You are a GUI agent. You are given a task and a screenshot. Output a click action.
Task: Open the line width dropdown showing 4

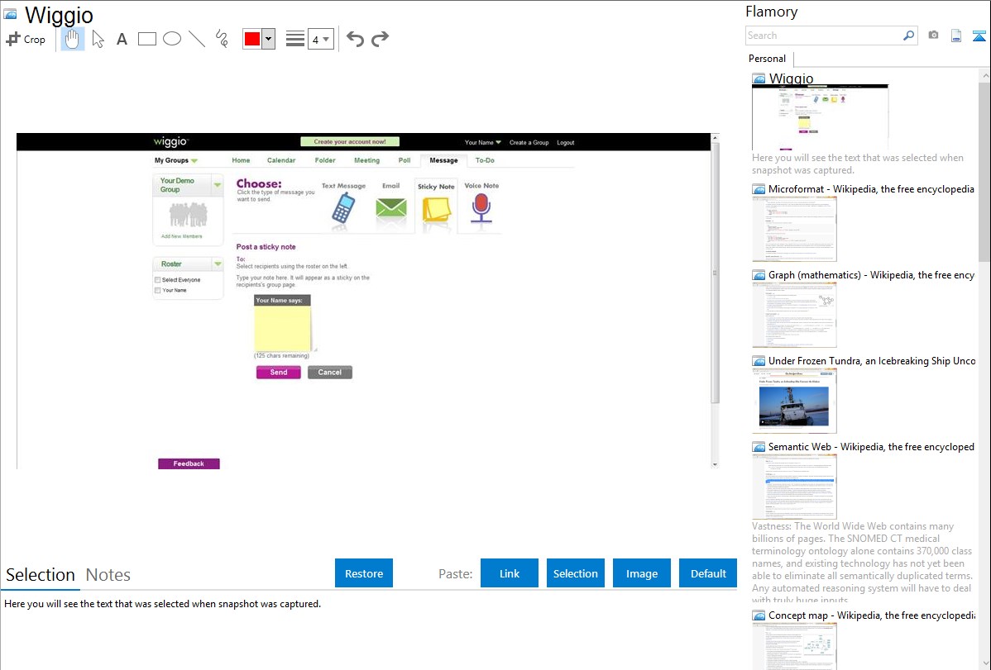(x=321, y=39)
